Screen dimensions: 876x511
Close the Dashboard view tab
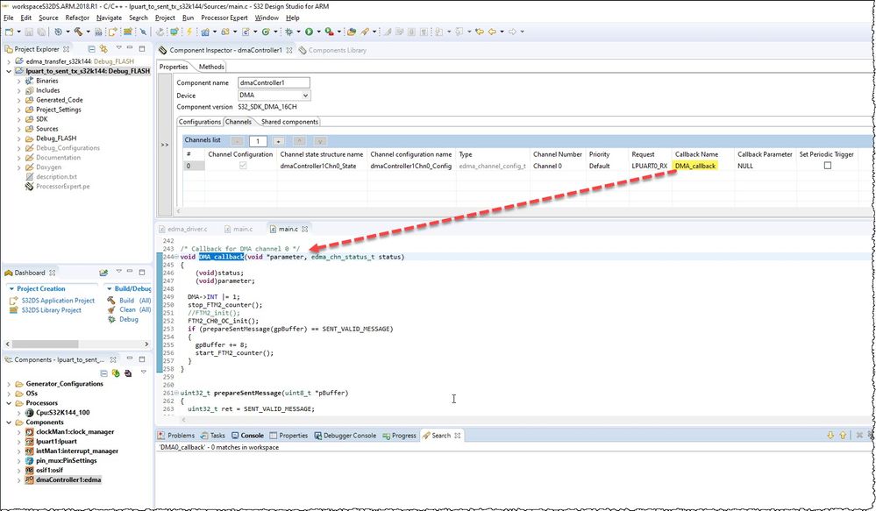(x=52, y=273)
